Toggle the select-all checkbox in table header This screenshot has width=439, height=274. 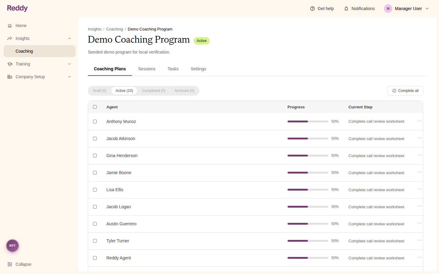(x=95, y=107)
